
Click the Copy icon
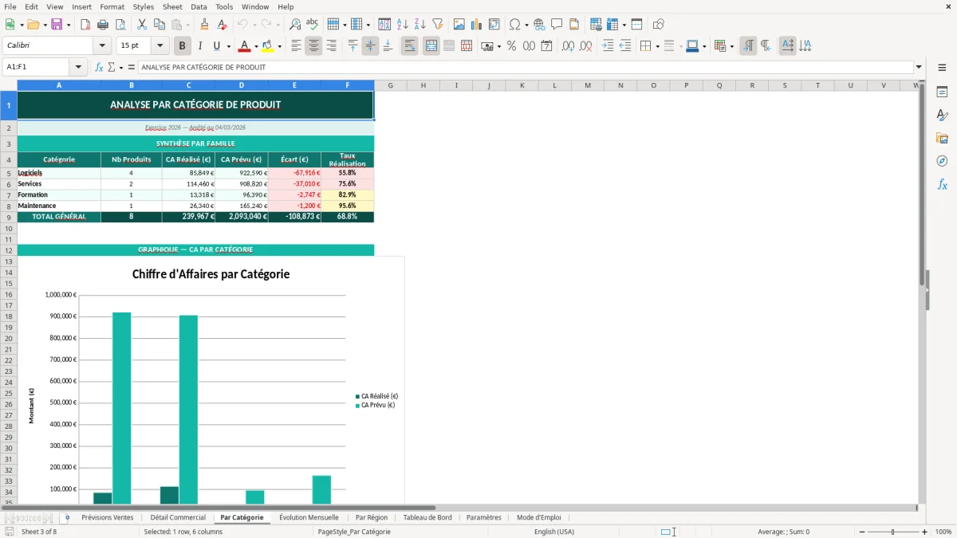[x=159, y=25]
